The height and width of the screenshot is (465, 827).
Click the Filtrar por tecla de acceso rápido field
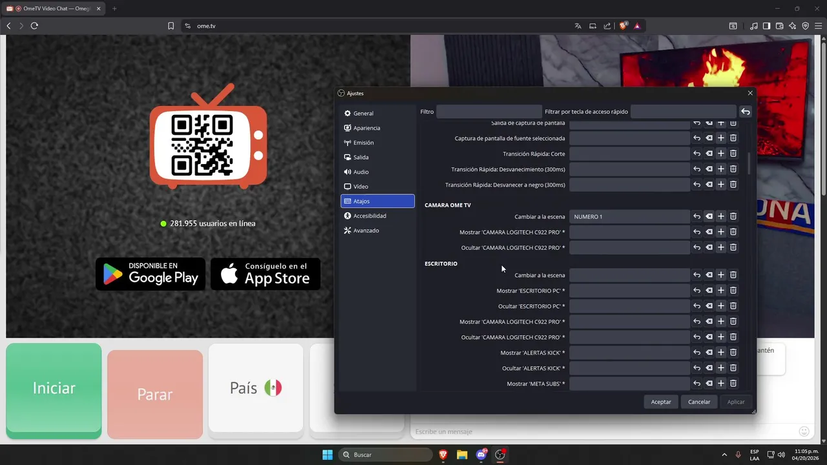683,112
